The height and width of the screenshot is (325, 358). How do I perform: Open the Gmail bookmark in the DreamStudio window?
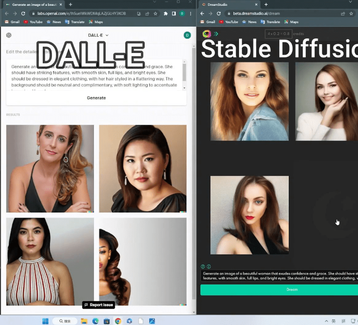(x=208, y=22)
